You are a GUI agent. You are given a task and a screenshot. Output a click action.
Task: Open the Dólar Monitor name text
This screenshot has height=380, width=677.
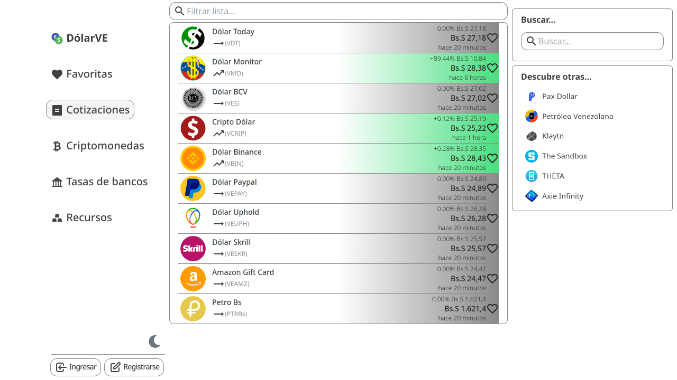[237, 62]
